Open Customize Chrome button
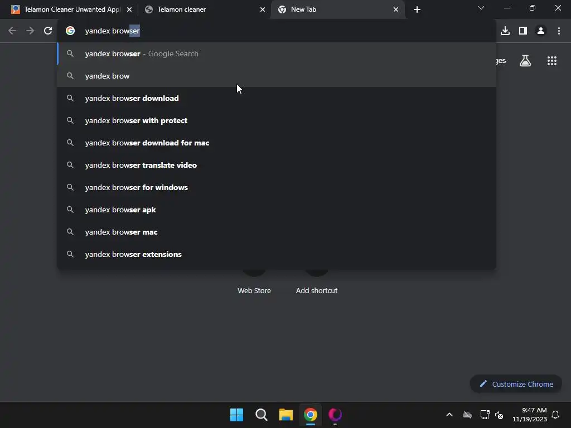Image resolution: width=571 pixels, height=428 pixels. pos(516,384)
